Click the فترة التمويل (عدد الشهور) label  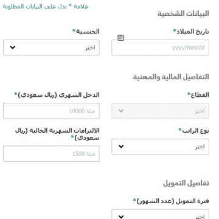pos(171,201)
